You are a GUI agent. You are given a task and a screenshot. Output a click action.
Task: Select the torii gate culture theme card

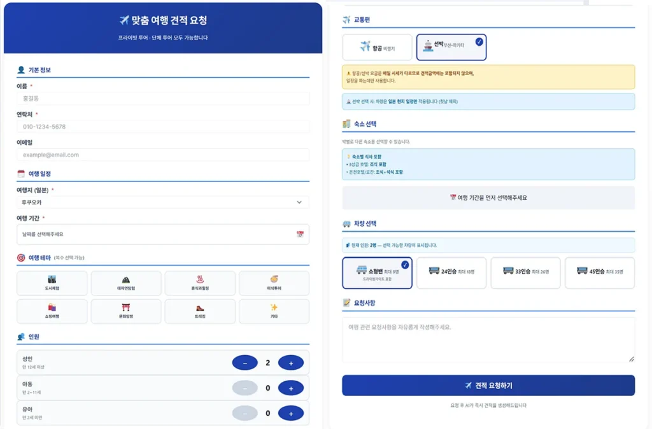pos(126,311)
